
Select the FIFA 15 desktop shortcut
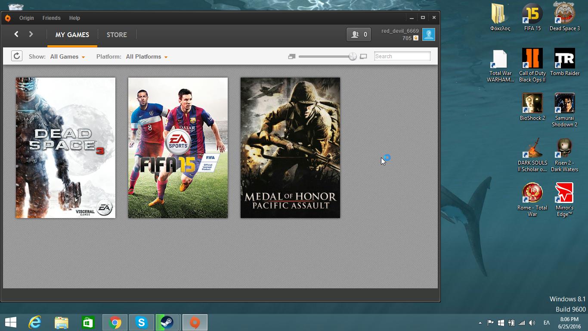[532, 17]
